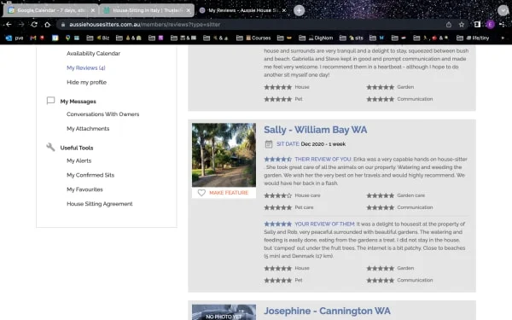Click the browser forward arrow

[x=21, y=25]
